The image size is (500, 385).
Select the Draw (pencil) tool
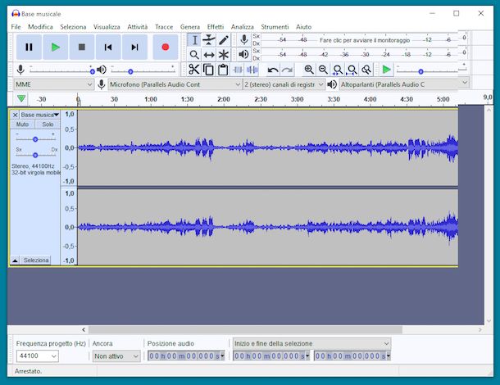(224, 40)
